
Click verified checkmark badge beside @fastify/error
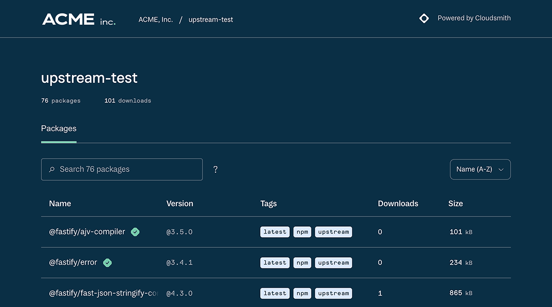[107, 263]
